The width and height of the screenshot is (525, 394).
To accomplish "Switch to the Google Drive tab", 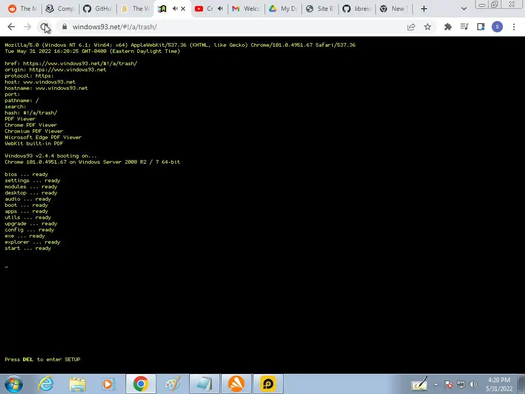I will tap(283, 9).
